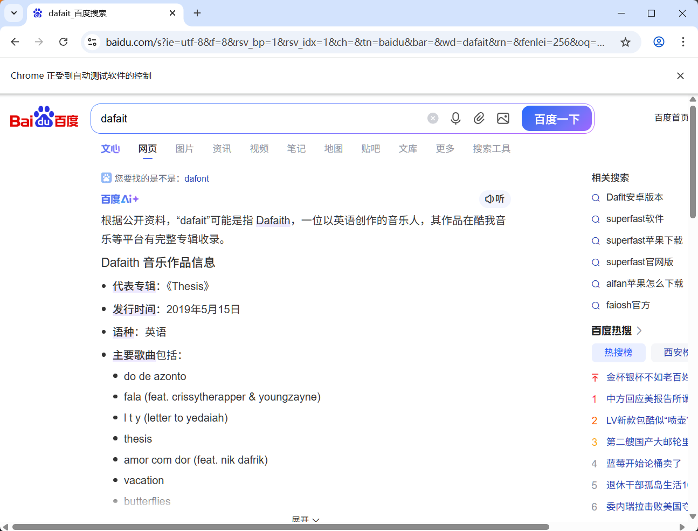
Task: Click the pinned-top arrow icon in hot search
Action: pos(595,377)
